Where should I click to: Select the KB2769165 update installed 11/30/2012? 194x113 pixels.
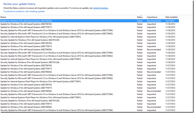[x=89, y=24]
